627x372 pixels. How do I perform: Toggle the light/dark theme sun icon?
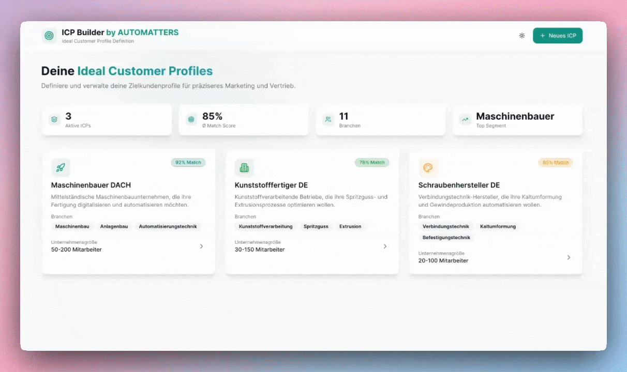tap(522, 36)
